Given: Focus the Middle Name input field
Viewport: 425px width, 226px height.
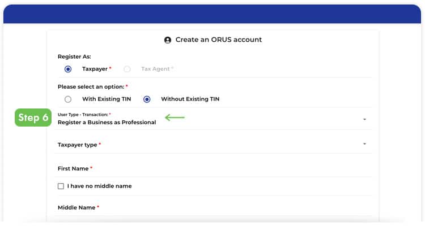Looking at the screenshot, I should click(214, 208).
